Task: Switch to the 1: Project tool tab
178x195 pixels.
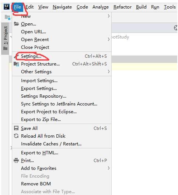Action: click(x=6, y=36)
